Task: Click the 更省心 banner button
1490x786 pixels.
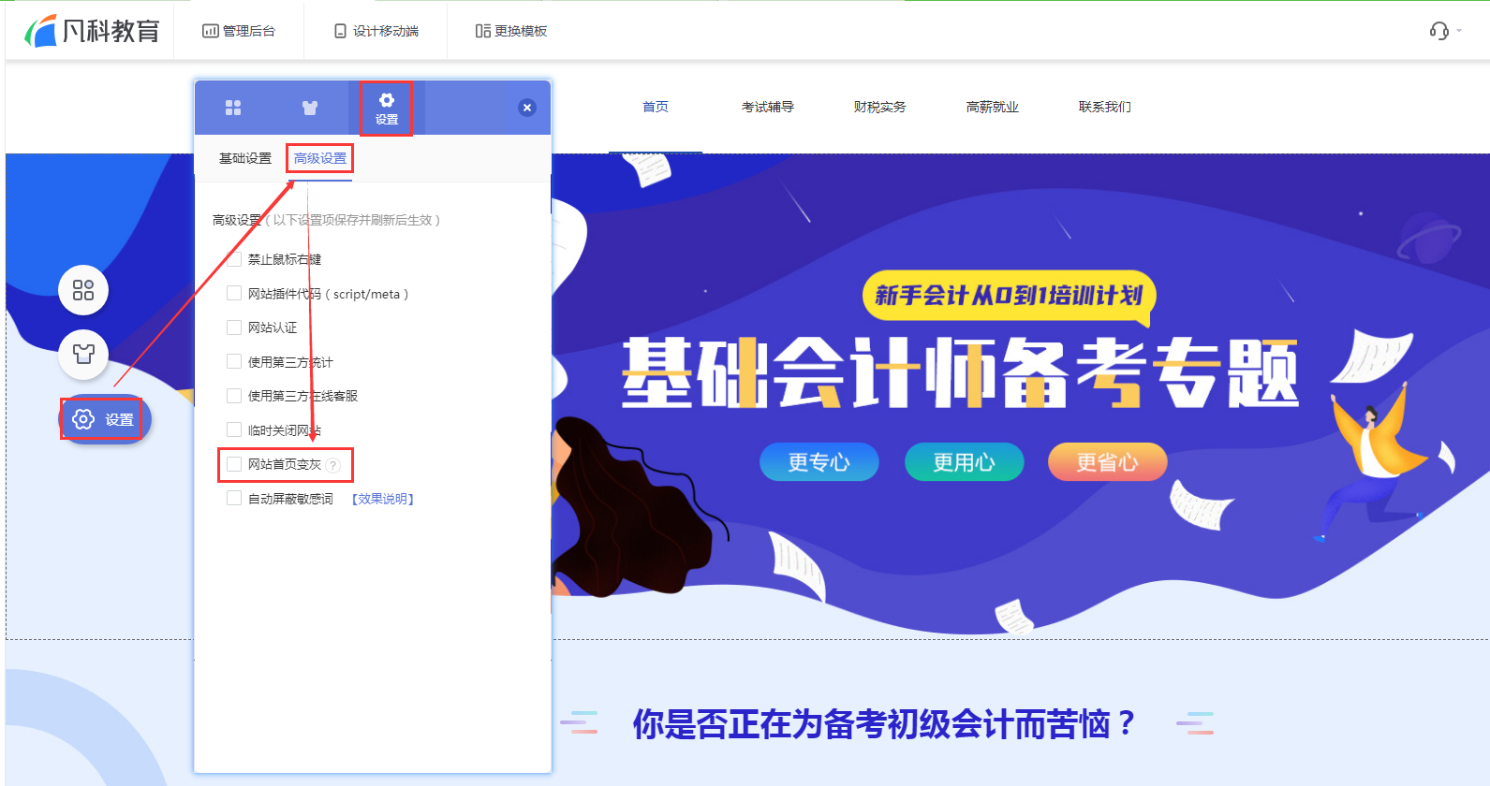Action: click(1107, 462)
